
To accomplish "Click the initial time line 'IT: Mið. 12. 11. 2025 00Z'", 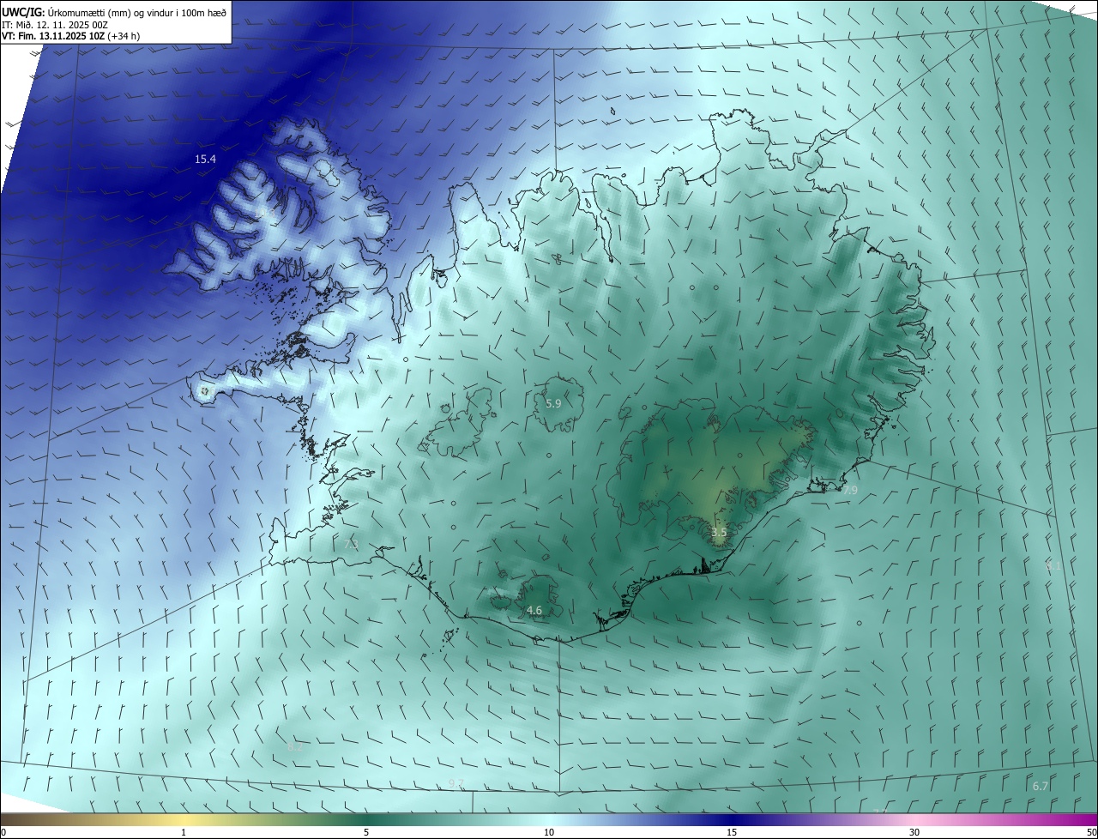I will (56, 25).
